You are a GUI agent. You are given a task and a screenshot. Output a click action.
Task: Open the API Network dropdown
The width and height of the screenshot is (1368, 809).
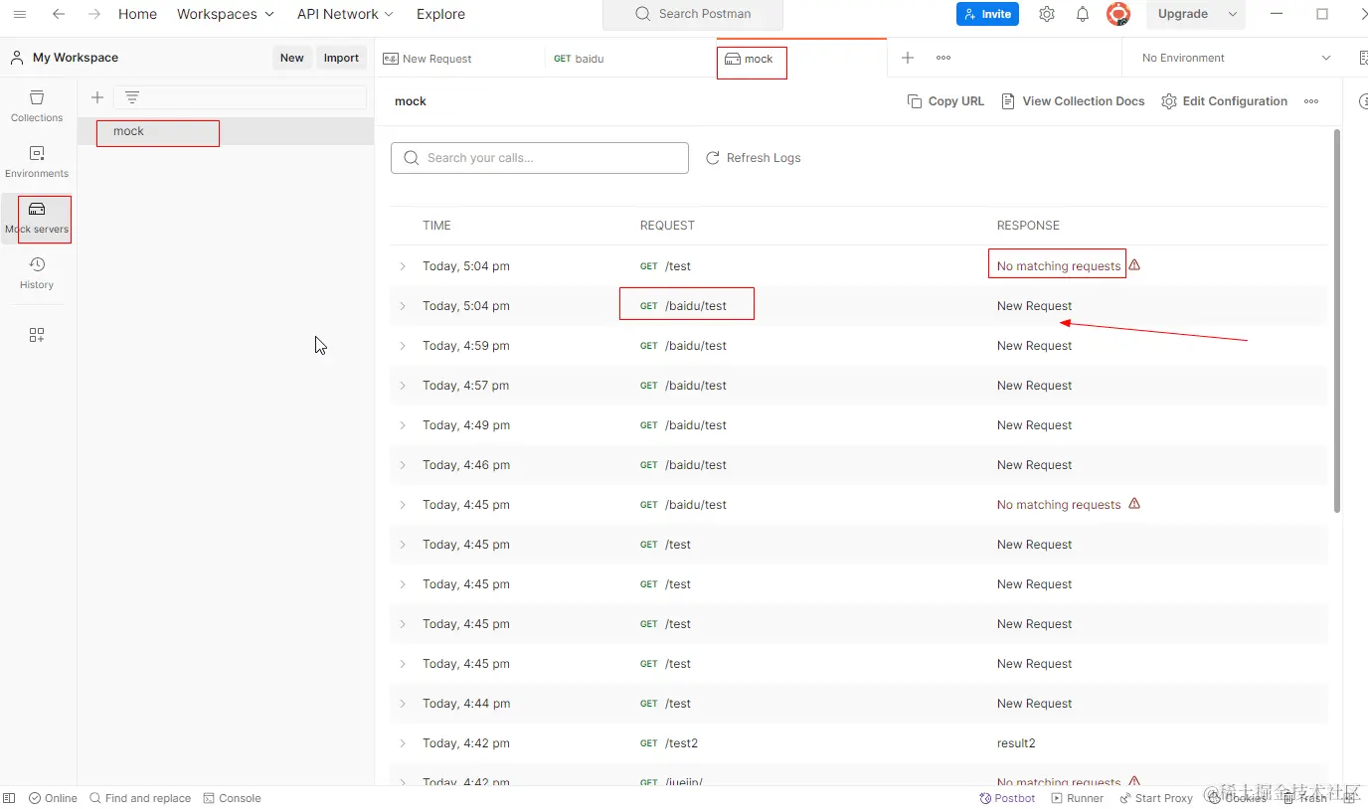[x=345, y=14]
